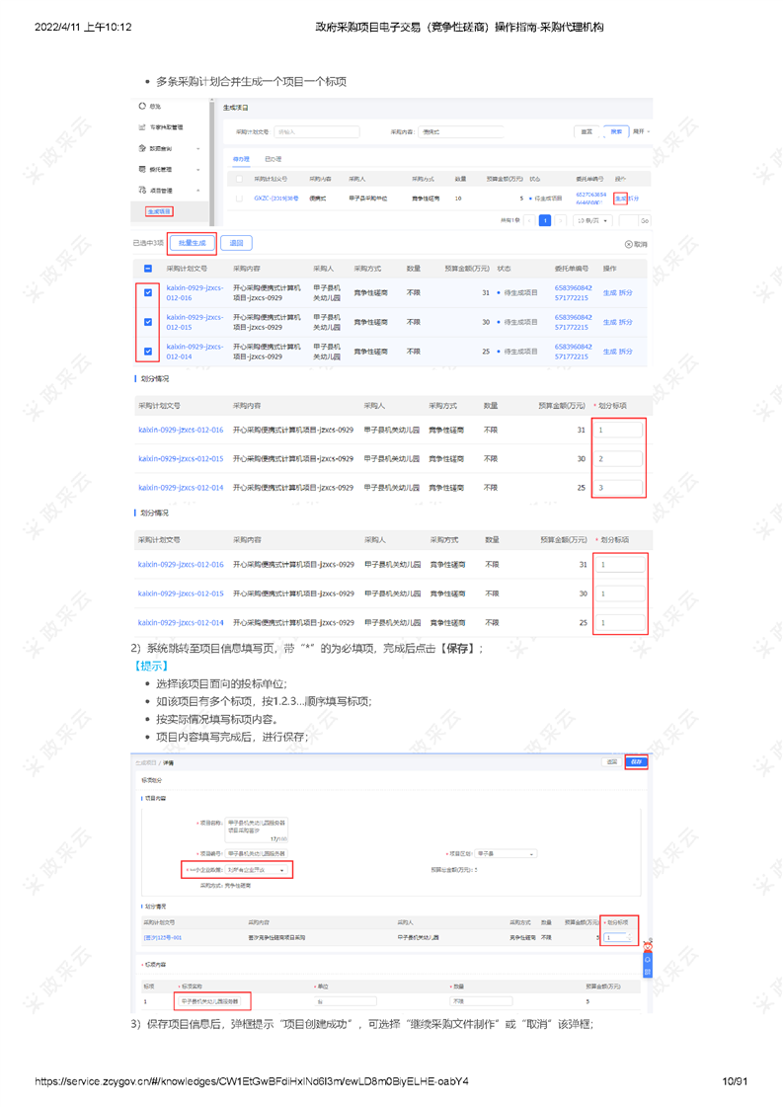Image resolution: width=783 pixels, height=1107 pixels.
Task: Click the 委托管理 sidebar icon
Action: (x=143, y=169)
